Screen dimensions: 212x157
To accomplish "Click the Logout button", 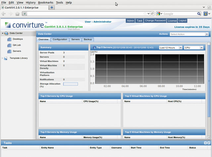I will click(183, 21).
